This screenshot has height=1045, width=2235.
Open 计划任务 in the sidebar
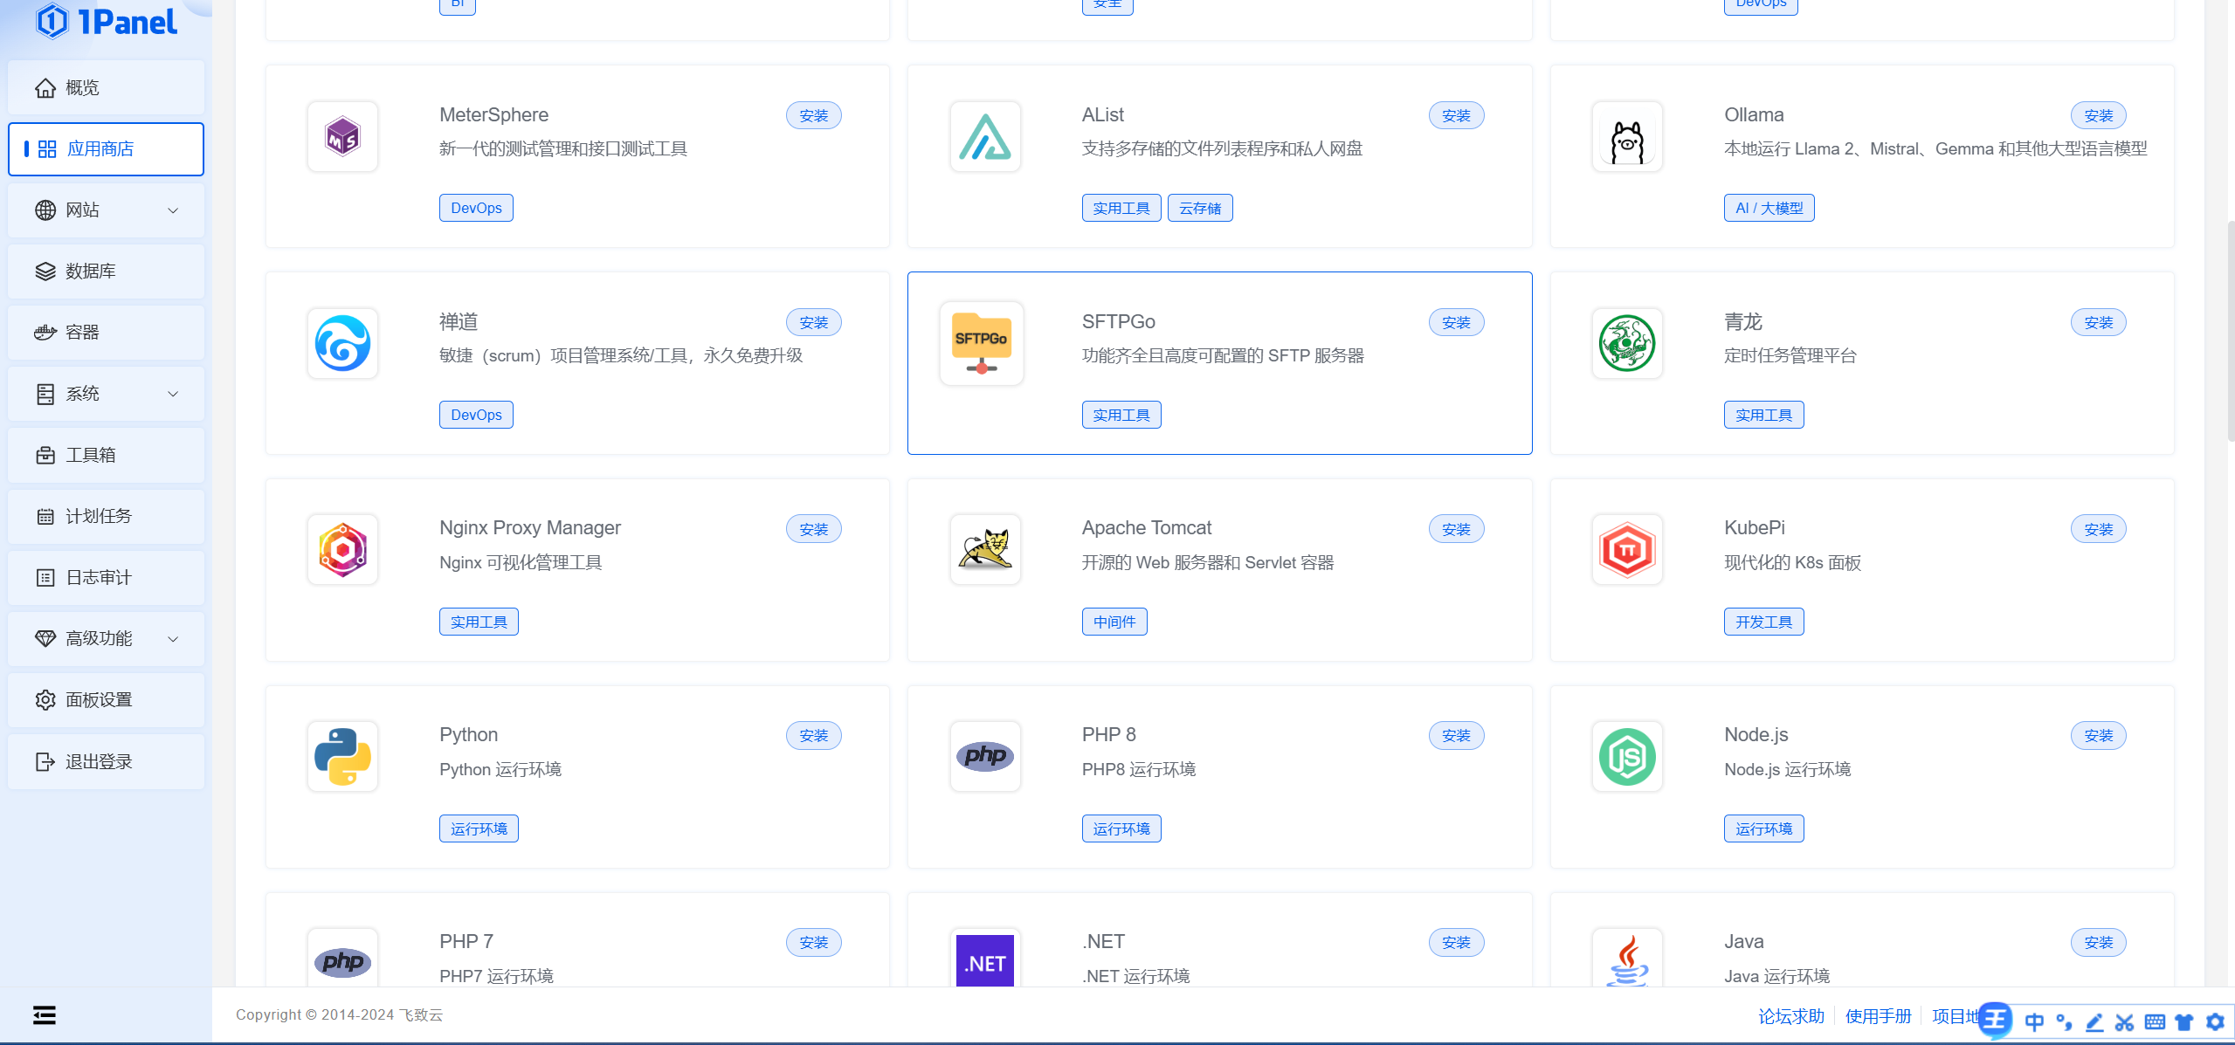coord(106,516)
